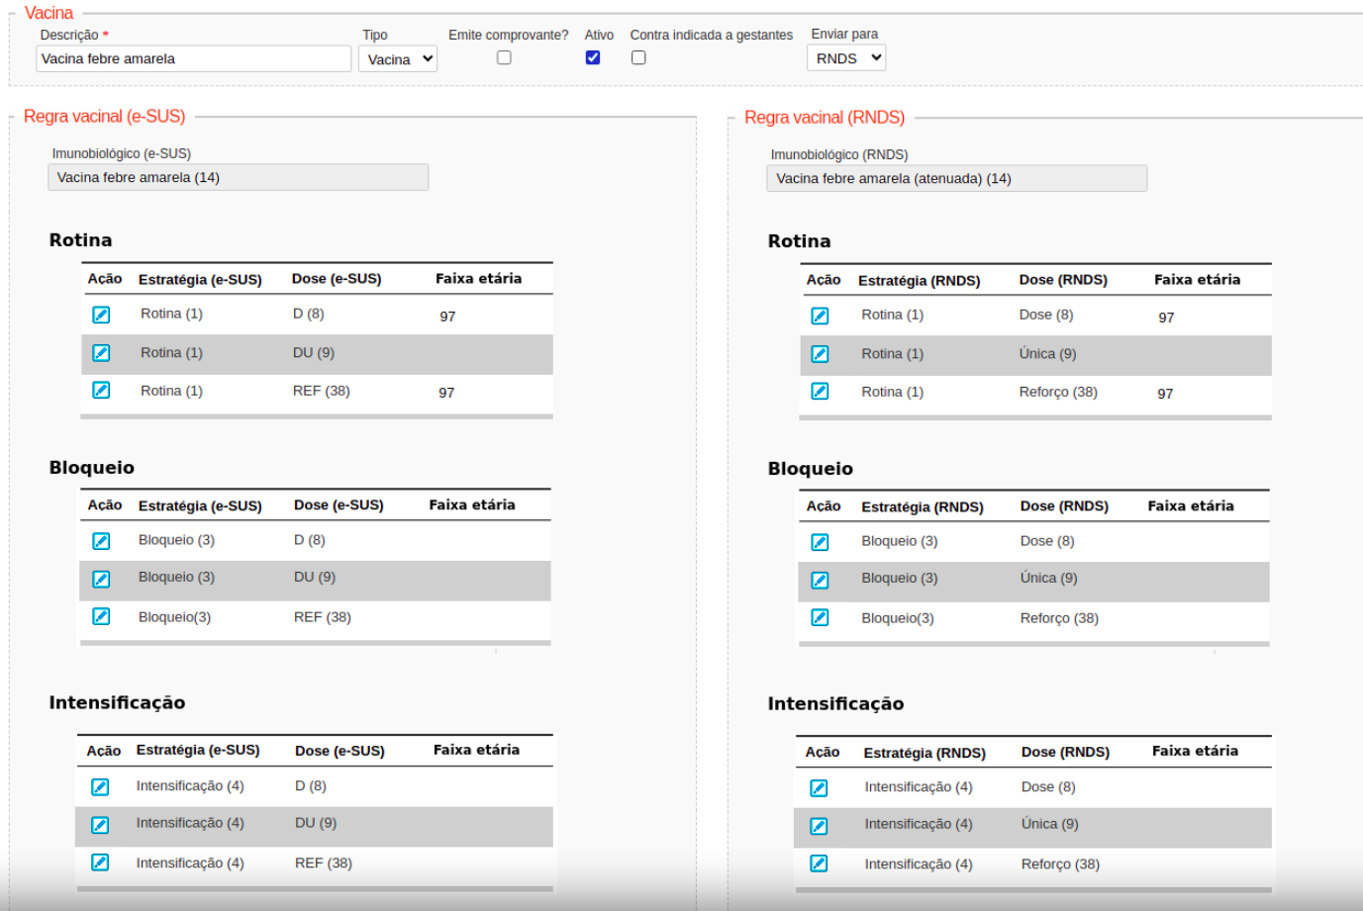Click Bloqueio(3) cell beside REF (38)

pyautogui.click(x=174, y=617)
